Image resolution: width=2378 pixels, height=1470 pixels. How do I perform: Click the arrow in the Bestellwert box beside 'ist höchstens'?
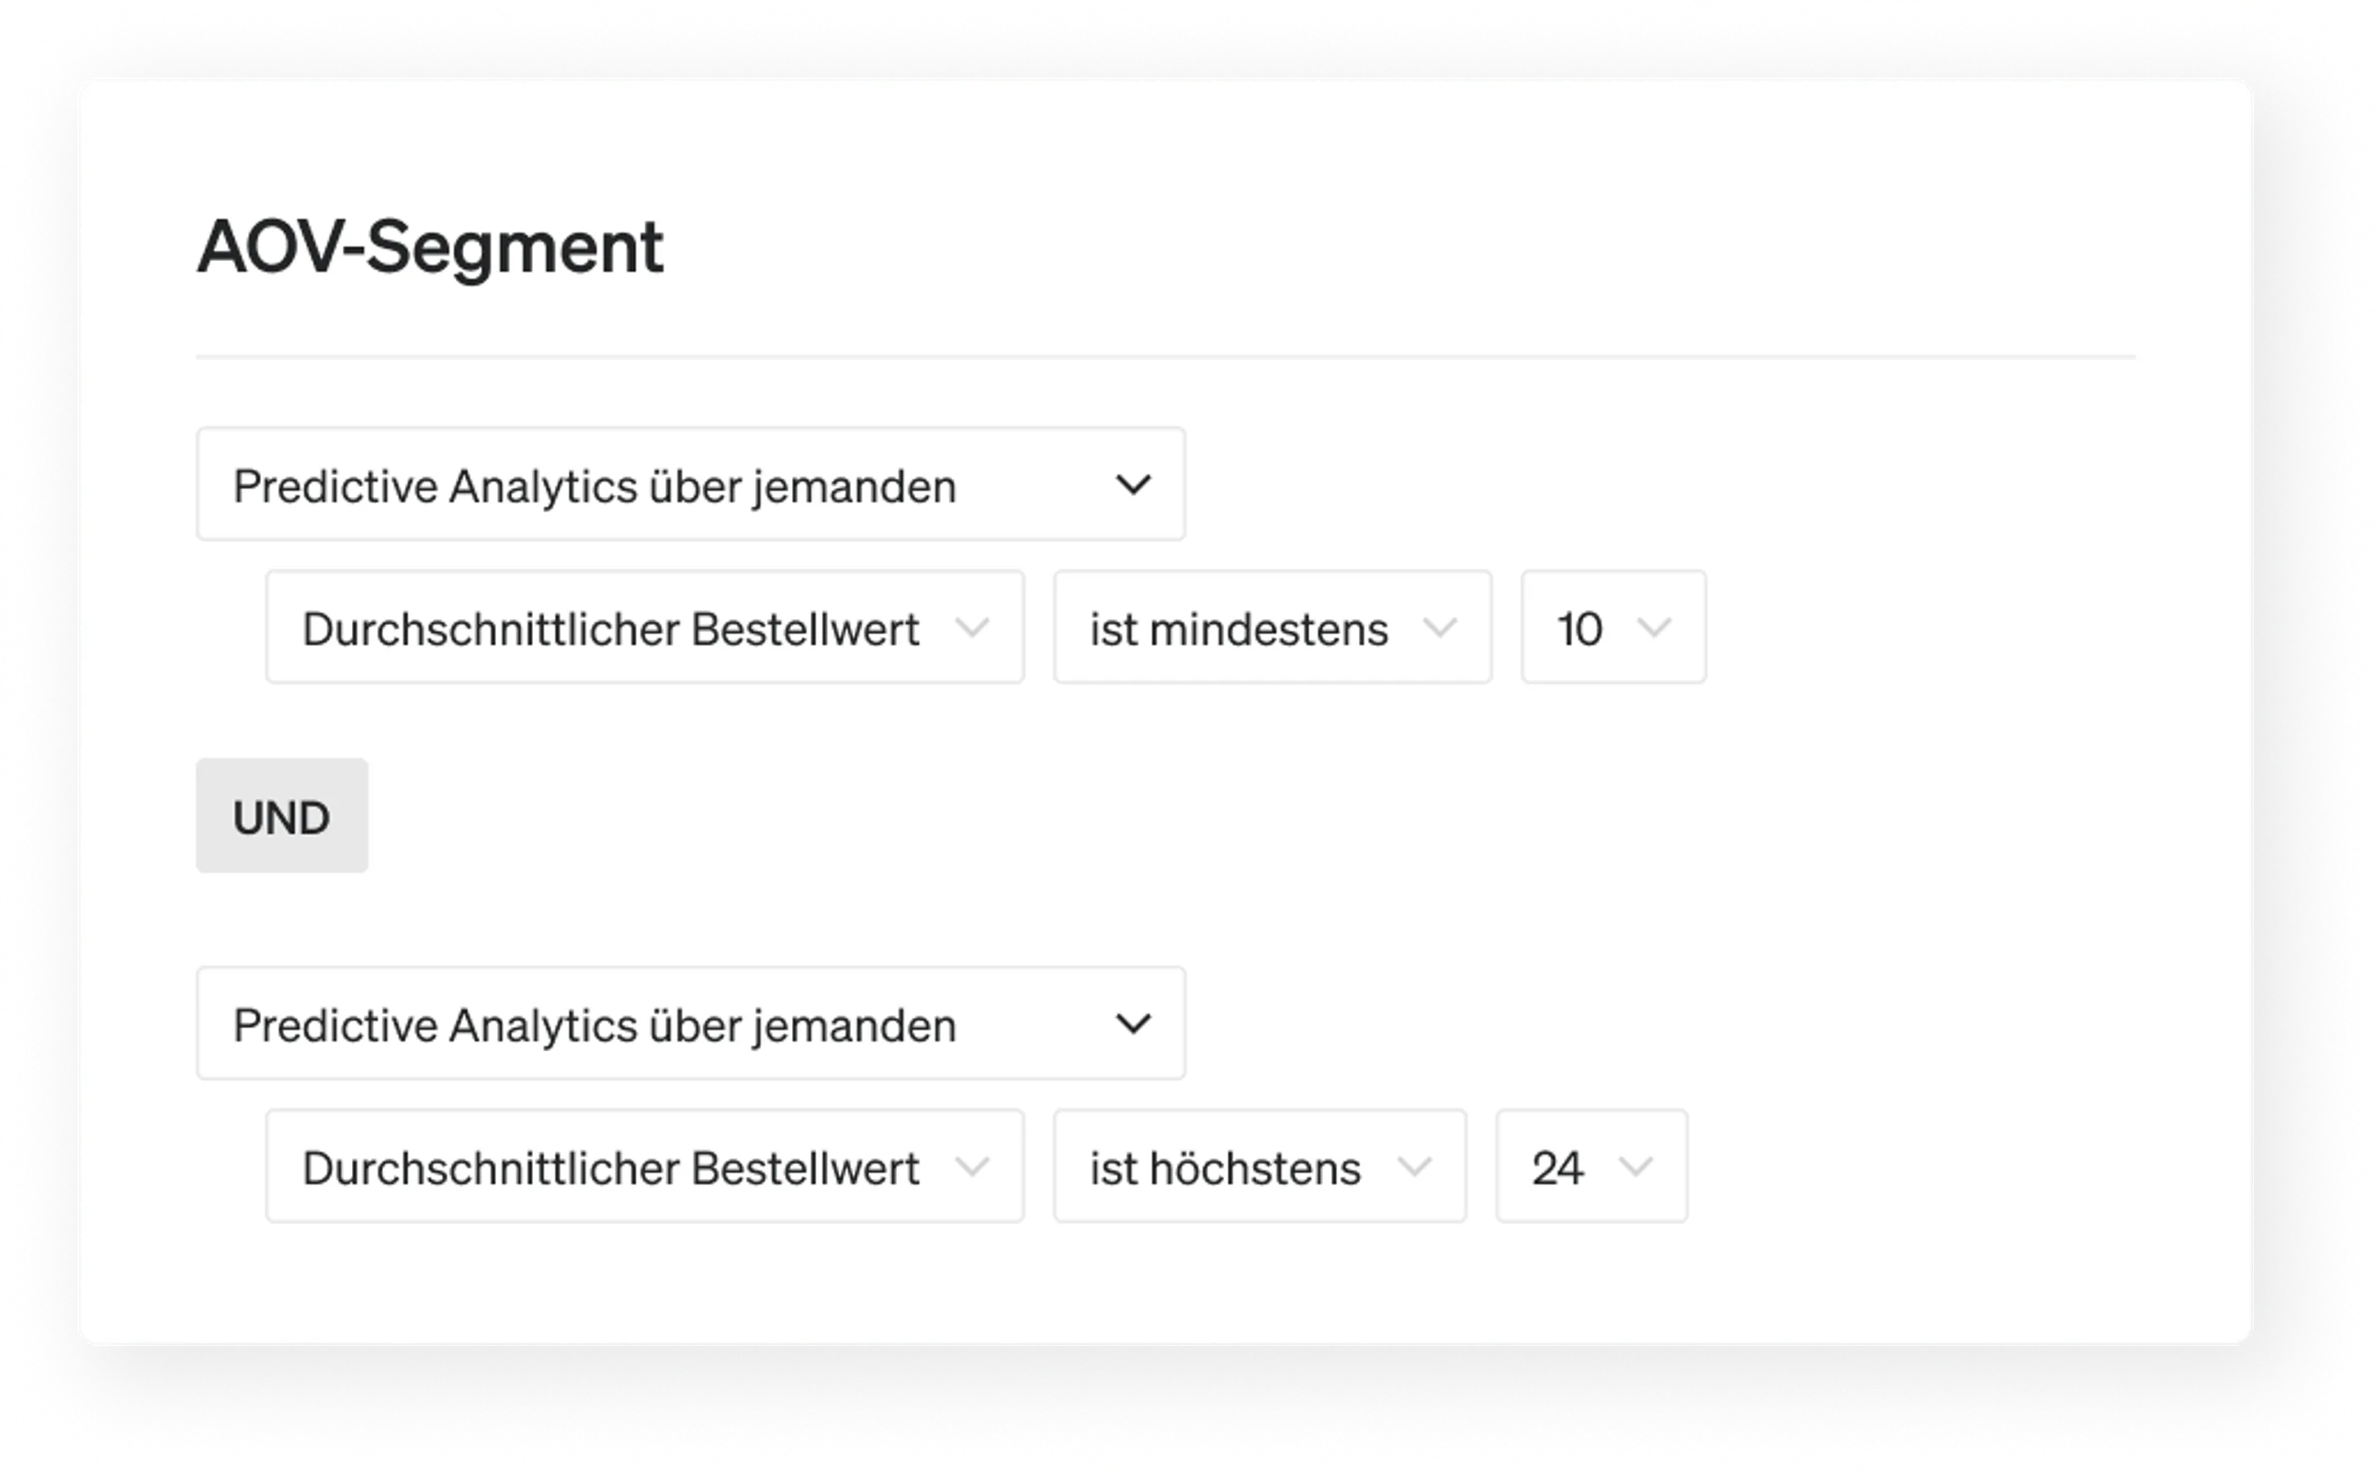pos(972,1167)
